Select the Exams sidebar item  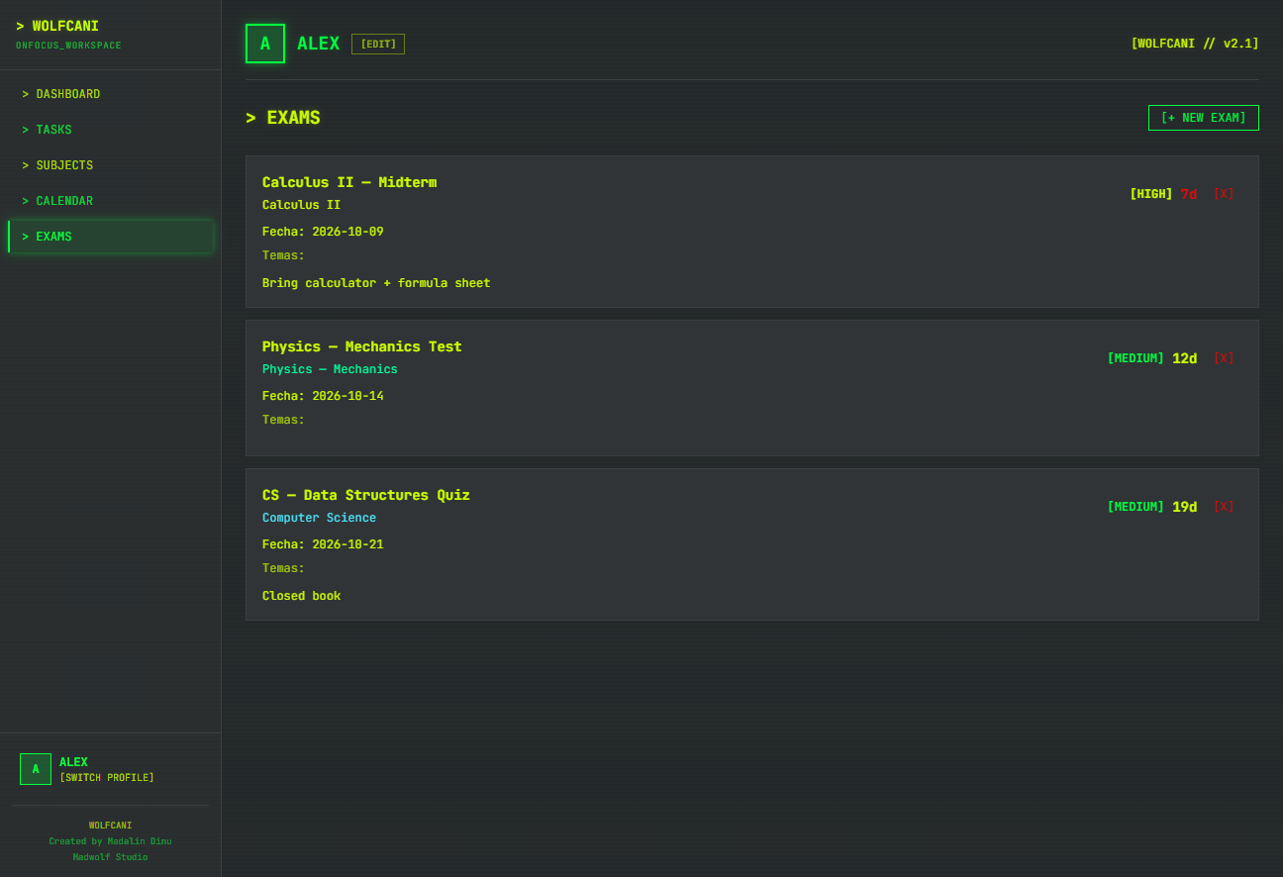(111, 237)
